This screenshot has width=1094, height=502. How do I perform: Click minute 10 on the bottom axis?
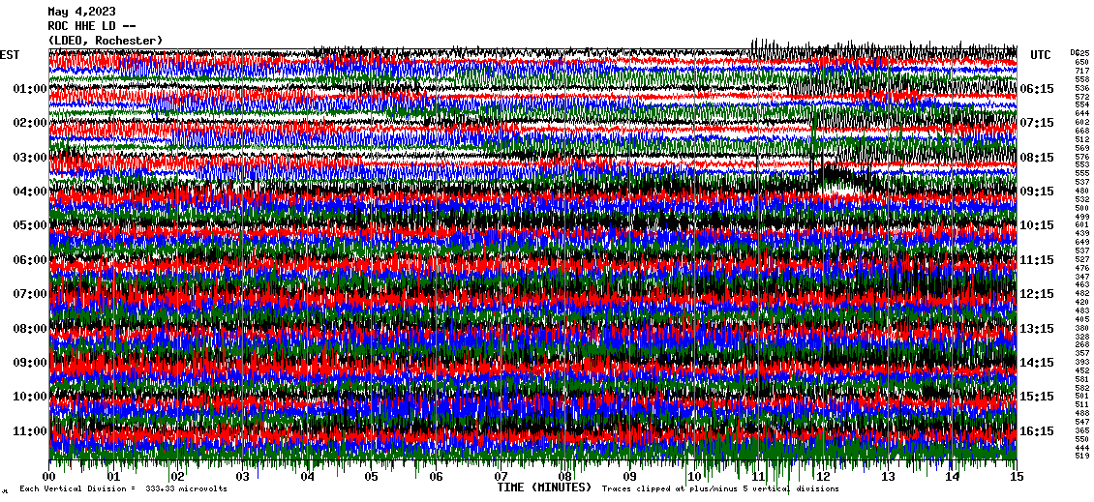click(x=694, y=477)
